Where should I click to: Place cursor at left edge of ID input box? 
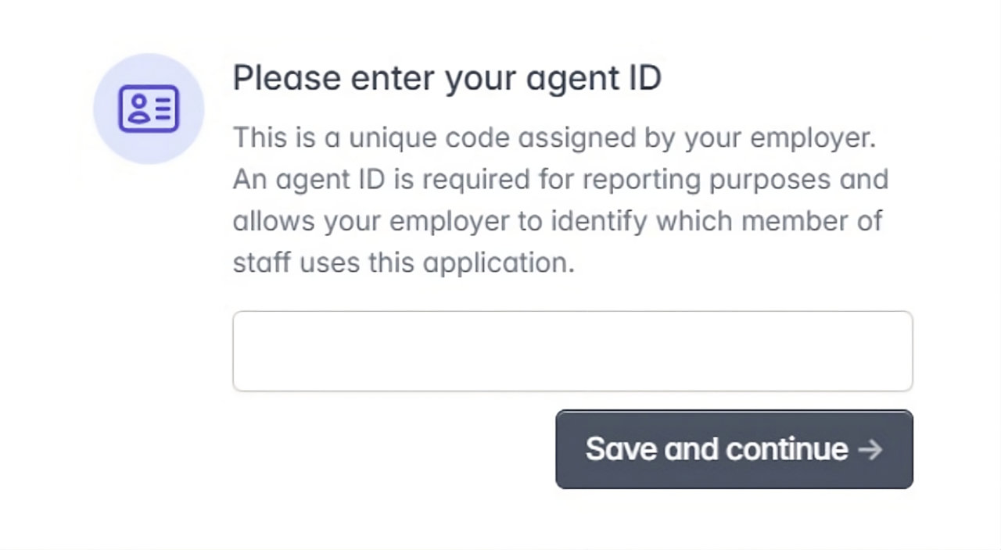[x=242, y=351]
